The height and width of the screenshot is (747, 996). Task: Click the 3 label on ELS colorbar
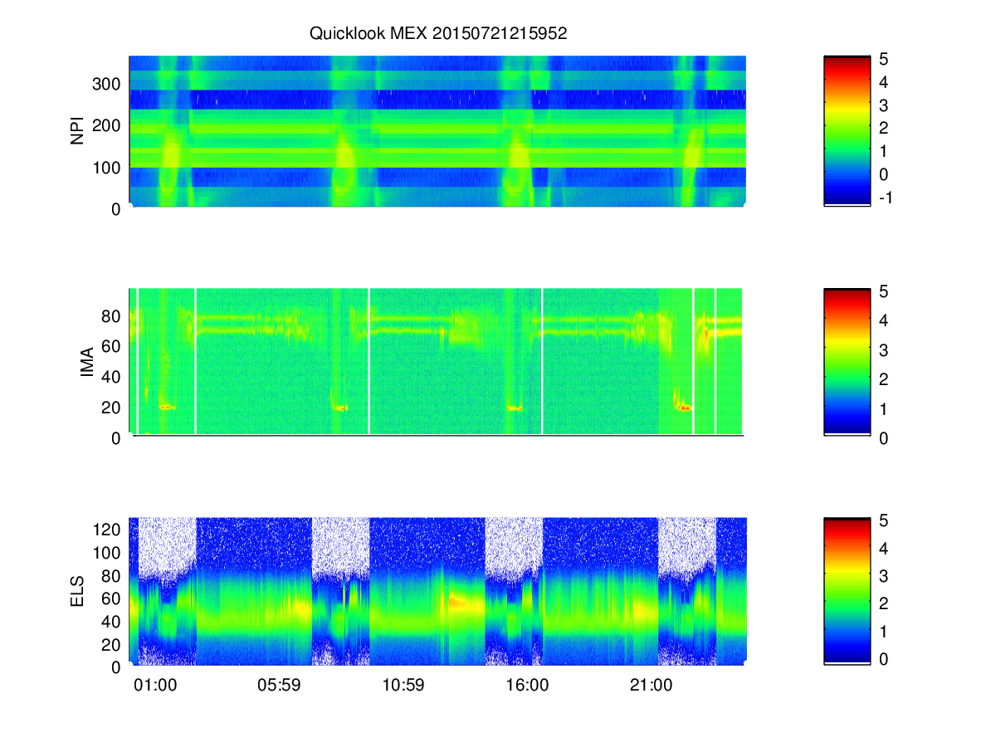pyautogui.click(x=884, y=575)
